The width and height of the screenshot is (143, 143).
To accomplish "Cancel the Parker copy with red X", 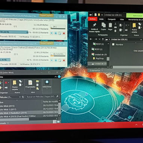I will 64,60.
